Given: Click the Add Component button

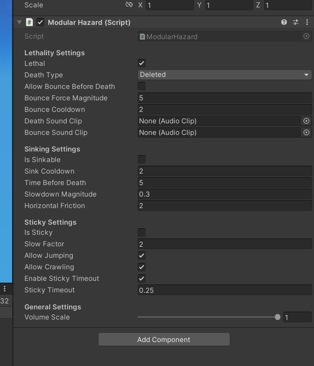Looking at the screenshot, I should click(164, 339).
